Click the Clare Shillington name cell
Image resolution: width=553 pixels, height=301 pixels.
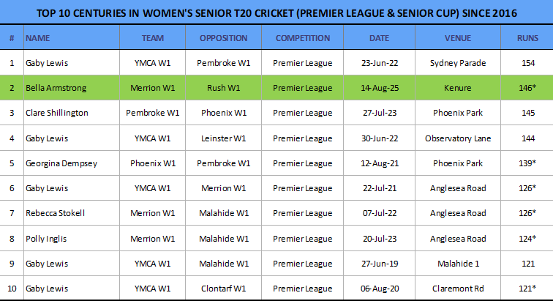point(56,113)
